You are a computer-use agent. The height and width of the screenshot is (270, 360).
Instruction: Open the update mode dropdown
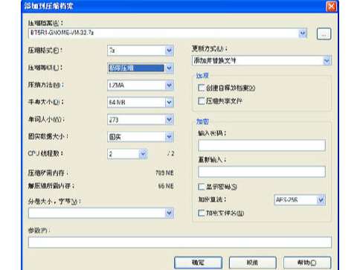point(327,60)
